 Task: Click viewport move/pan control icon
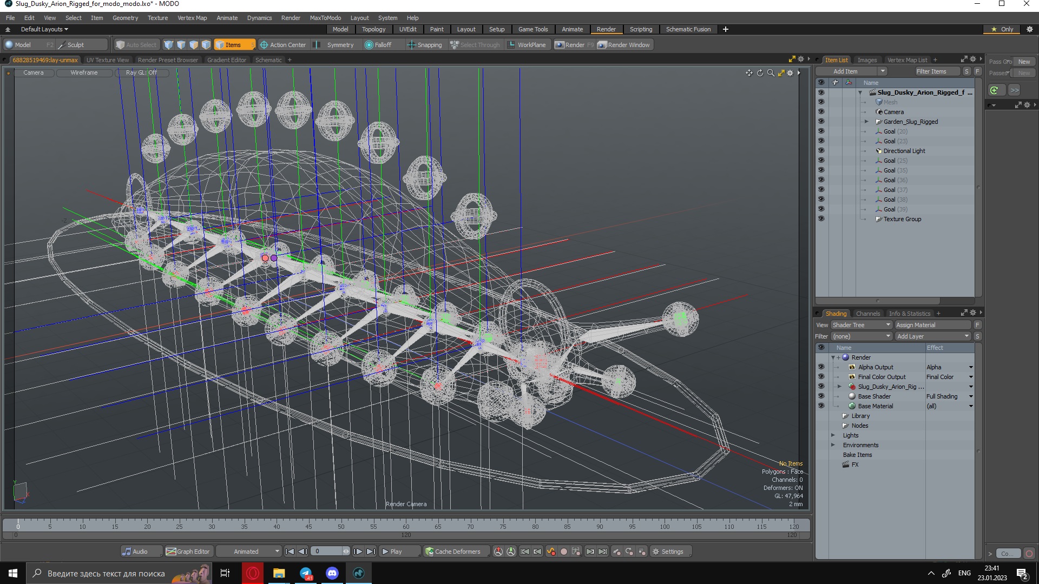pos(749,73)
